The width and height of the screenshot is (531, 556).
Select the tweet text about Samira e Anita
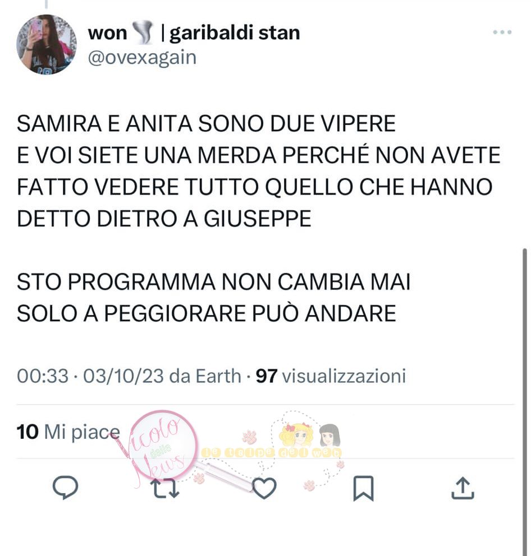[259, 171]
